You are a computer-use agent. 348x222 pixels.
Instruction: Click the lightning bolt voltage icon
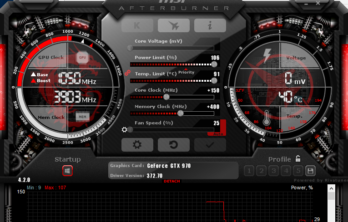(267, 55)
